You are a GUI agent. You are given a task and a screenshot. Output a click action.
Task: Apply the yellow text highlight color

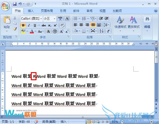pos(23,31)
